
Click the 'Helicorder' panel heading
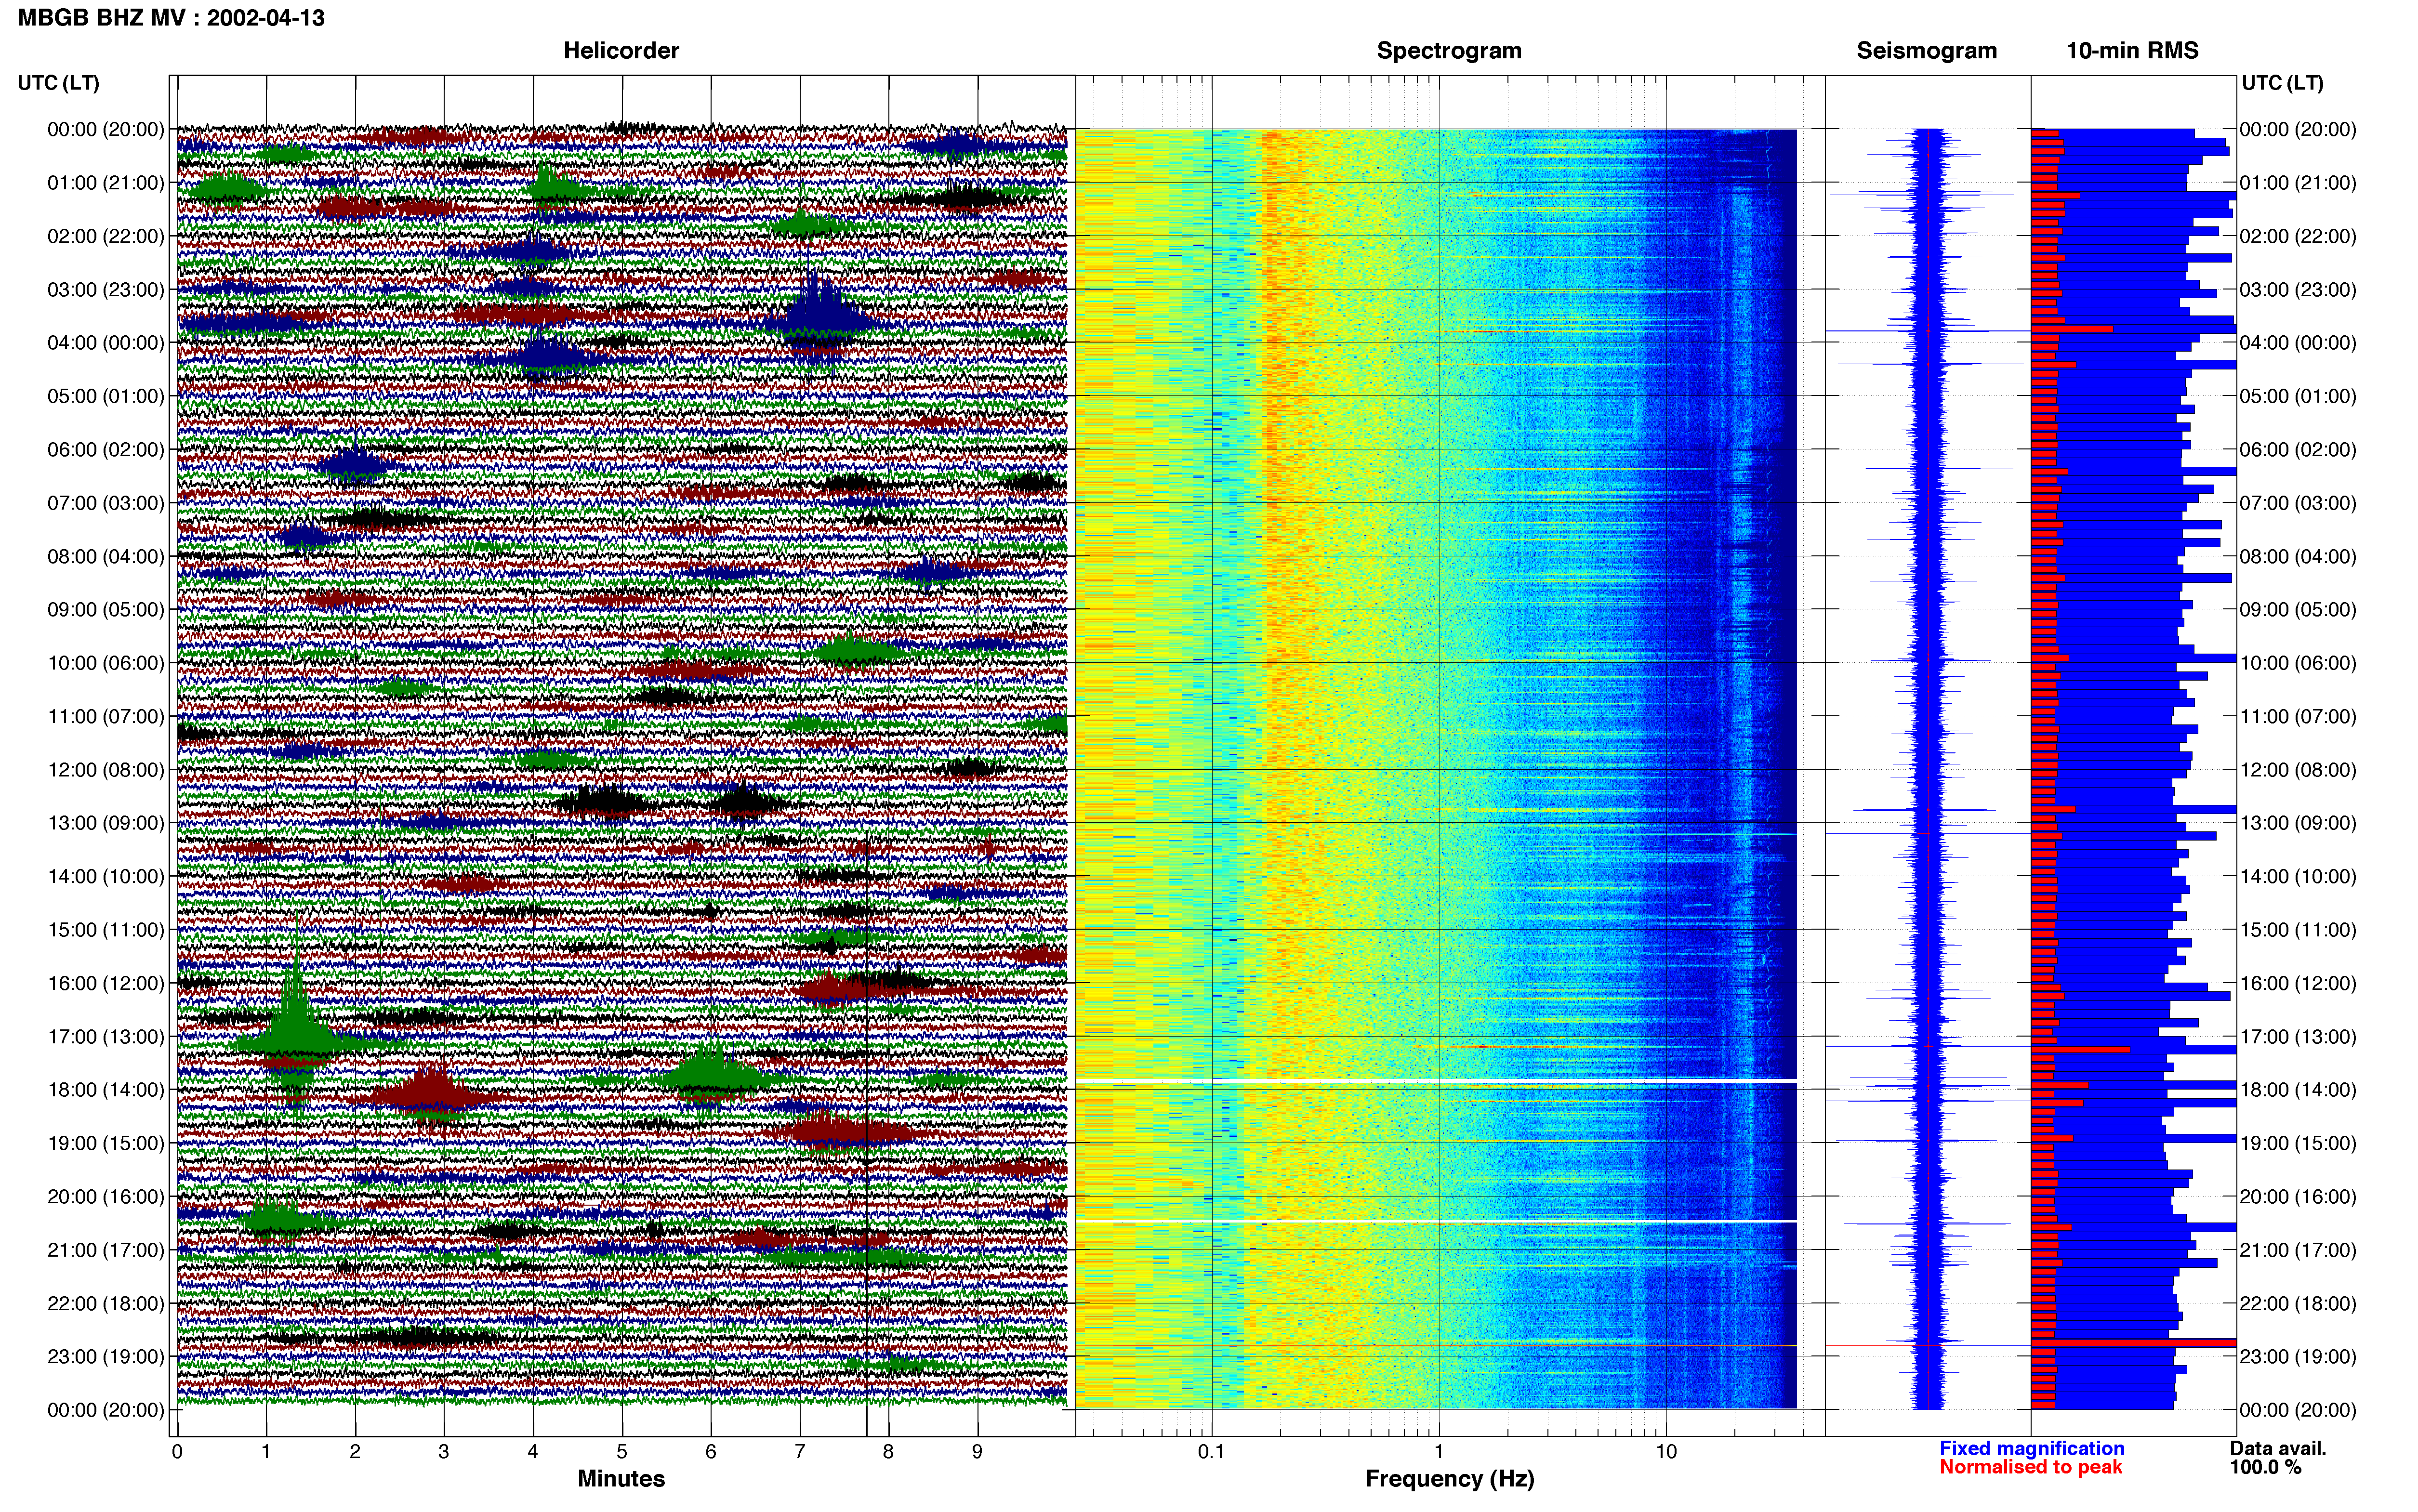click(621, 51)
